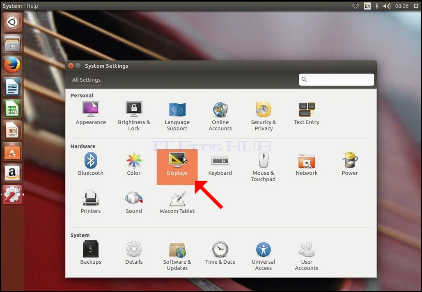
Task: Open the clock showing 08:06
Action: click(x=401, y=6)
